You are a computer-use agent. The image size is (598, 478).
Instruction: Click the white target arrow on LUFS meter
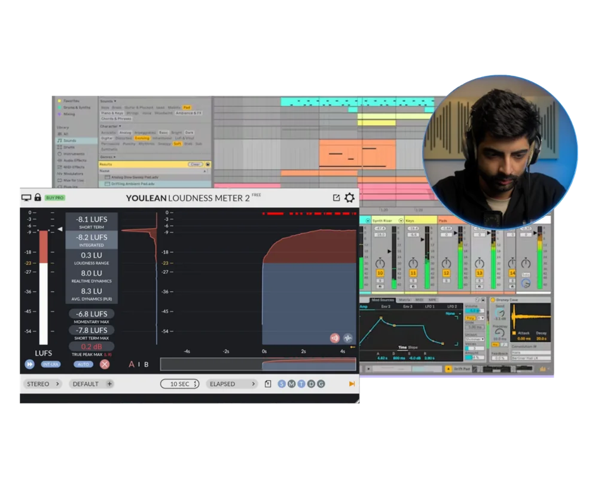[60, 229]
